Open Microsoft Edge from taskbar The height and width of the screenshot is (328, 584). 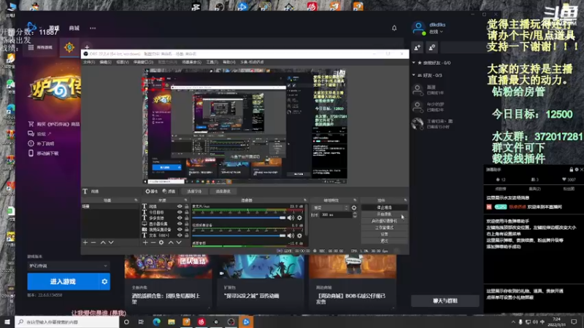coord(156,321)
